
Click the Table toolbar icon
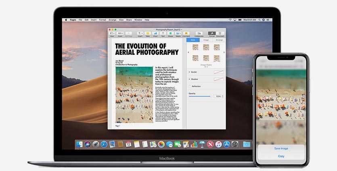point(148,33)
